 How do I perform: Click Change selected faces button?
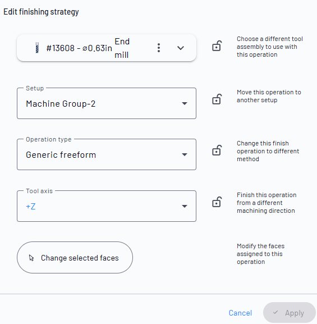[x=75, y=258]
